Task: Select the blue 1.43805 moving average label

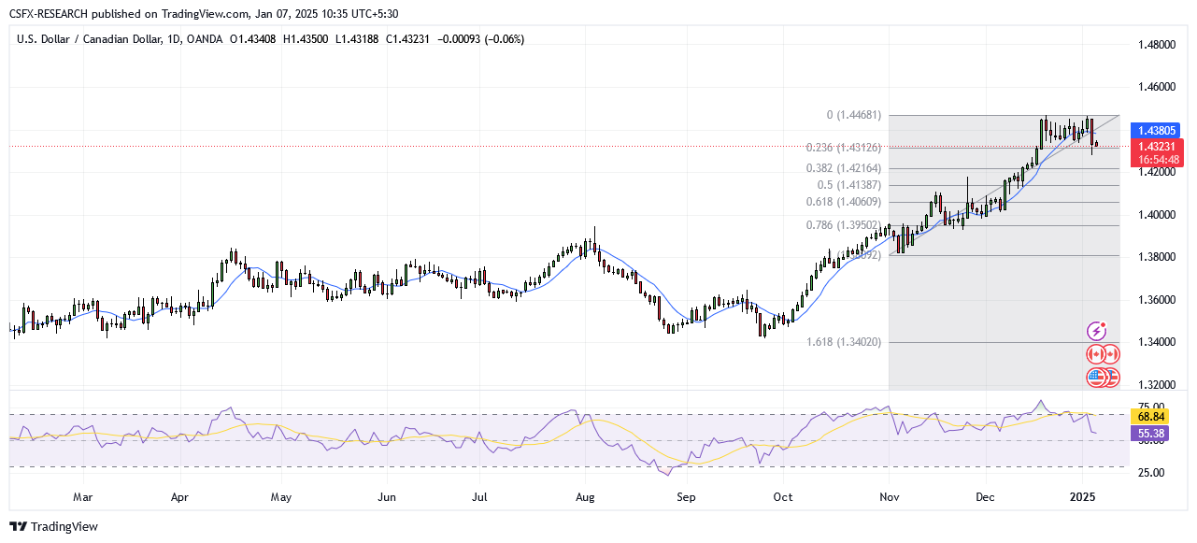Action: (x=1155, y=132)
